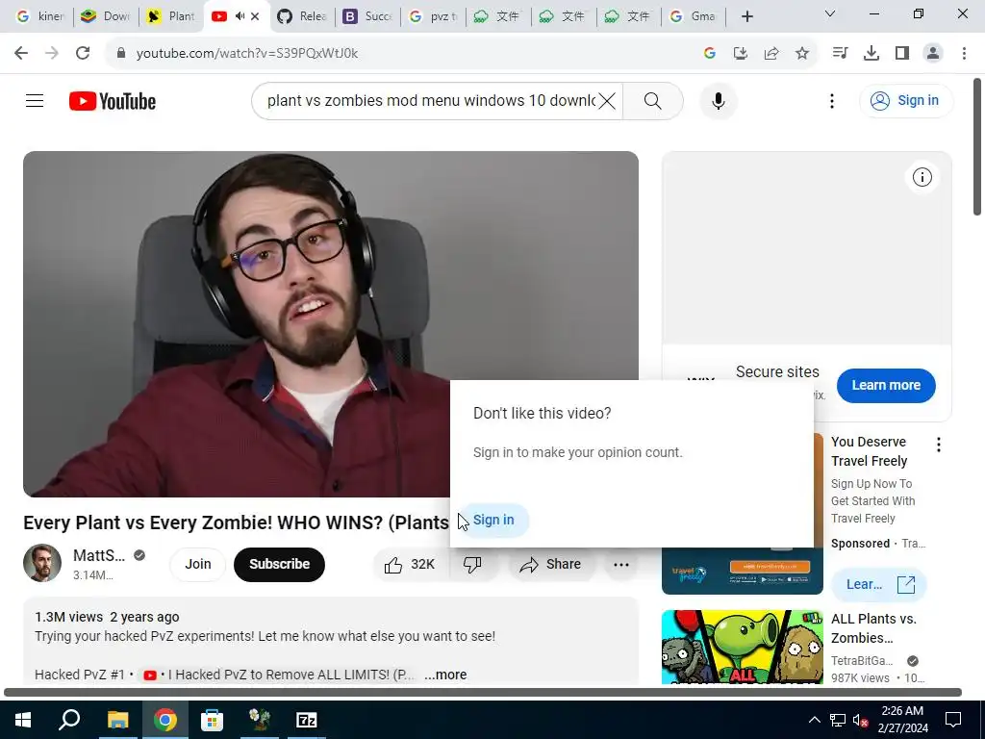Open 7-Zip from the taskbar
Viewport: 985px width, 739px height.
[307, 720]
